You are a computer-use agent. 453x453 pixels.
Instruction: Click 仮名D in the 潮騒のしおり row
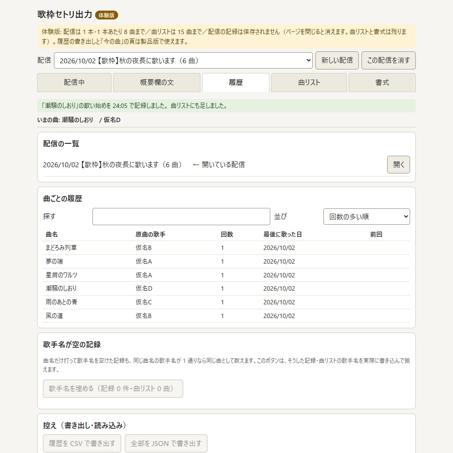click(x=144, y=288)
